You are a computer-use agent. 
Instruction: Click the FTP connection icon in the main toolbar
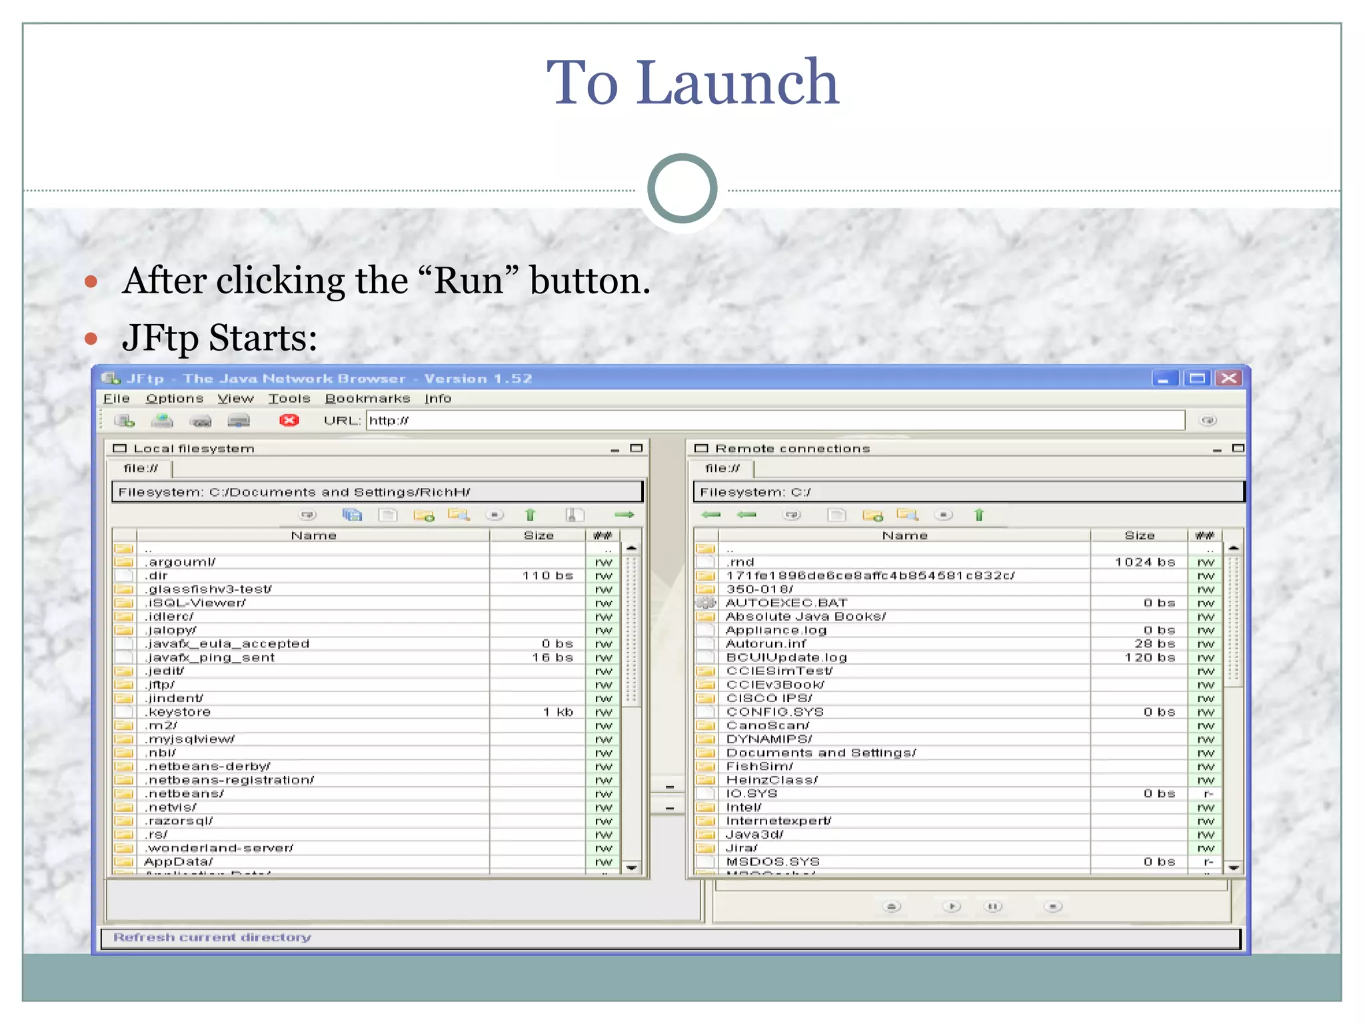125,420
